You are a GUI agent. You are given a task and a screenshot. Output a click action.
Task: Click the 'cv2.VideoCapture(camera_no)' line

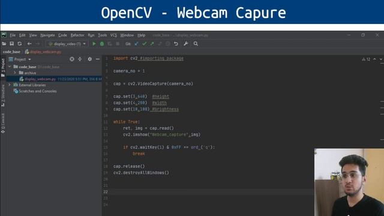click(153, 84)
